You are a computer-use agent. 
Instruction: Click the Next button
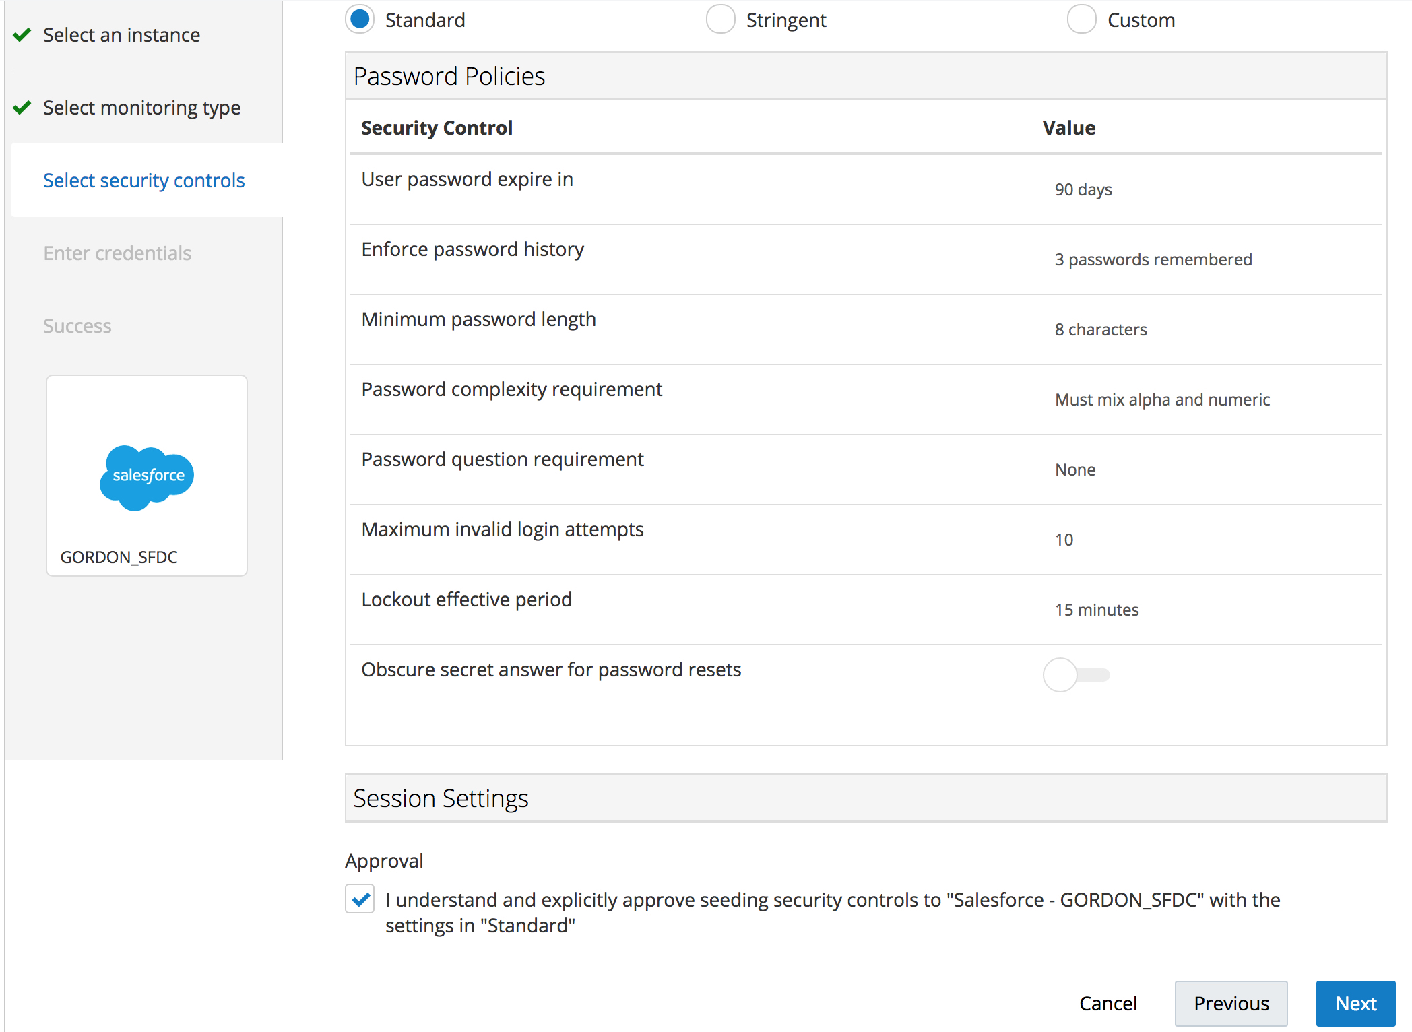point(1355,1003)
